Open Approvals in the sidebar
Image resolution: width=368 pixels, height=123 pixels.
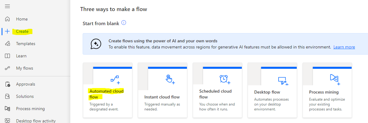[26, 84]
